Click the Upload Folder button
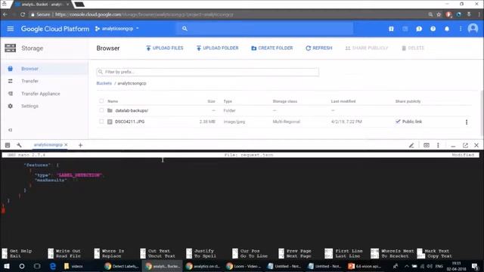Image resolution: width=484 pixels, height=272 pixels. coord(217,48)
